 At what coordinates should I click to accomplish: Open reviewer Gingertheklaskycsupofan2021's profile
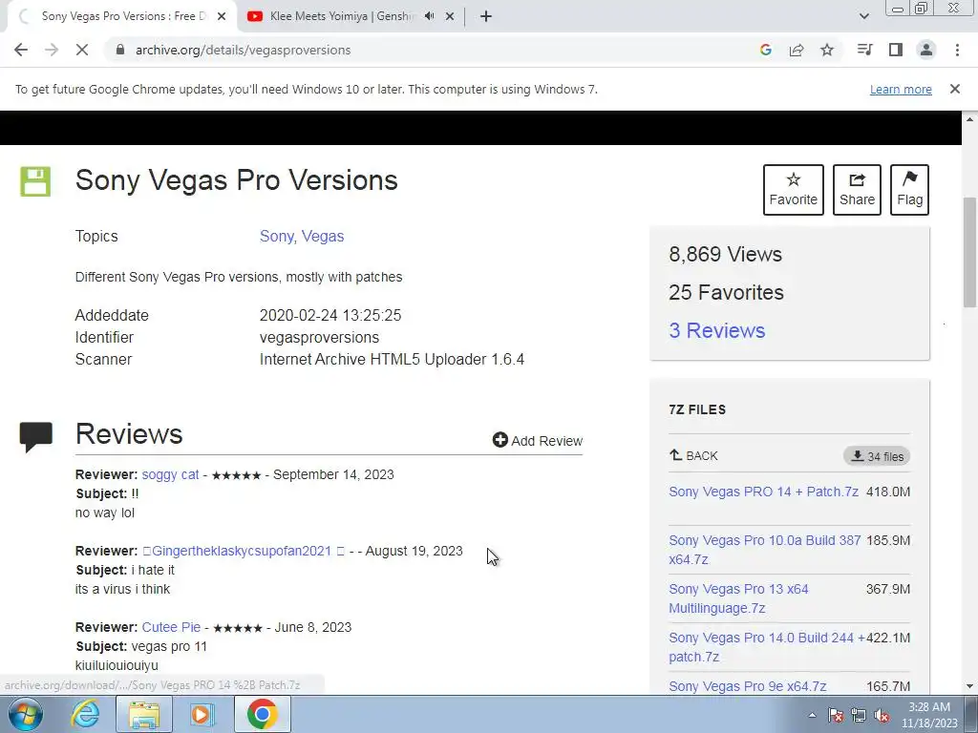tap(242, 551)
